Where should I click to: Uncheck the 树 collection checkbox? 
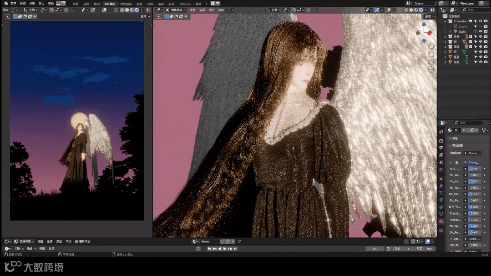pyautogui.click(x=471, y=42)
